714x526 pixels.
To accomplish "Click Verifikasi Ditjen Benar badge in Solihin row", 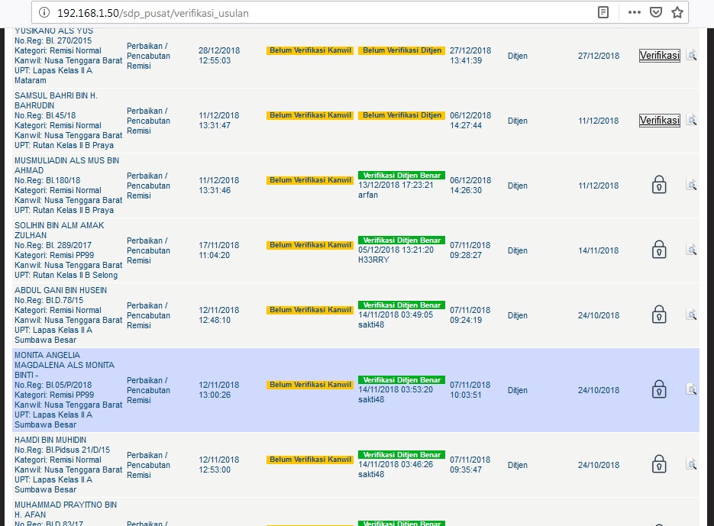I will pos(402,240).
